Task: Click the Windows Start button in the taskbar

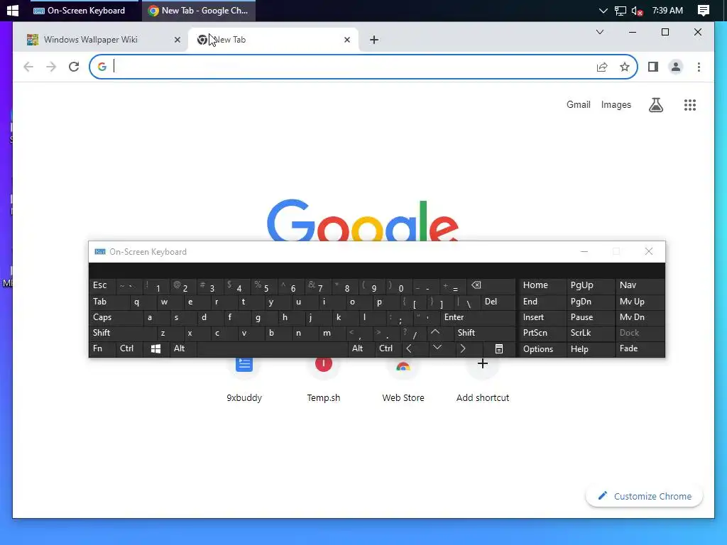Action: [13, 10]
